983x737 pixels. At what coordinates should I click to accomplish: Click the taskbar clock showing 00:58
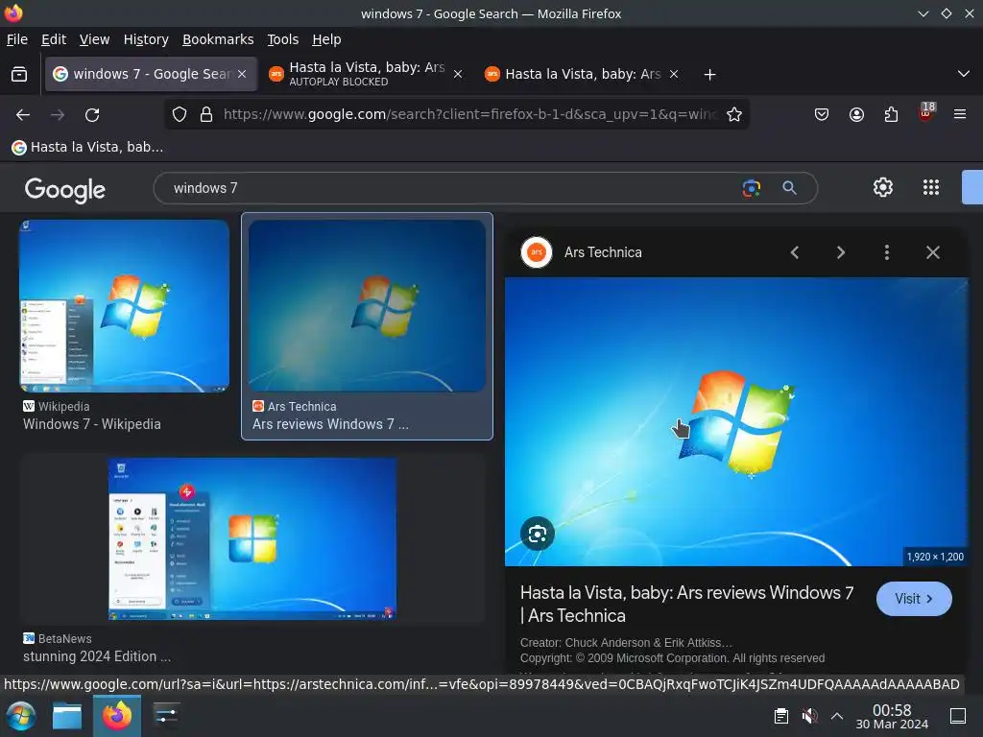(x=892, y=716)
